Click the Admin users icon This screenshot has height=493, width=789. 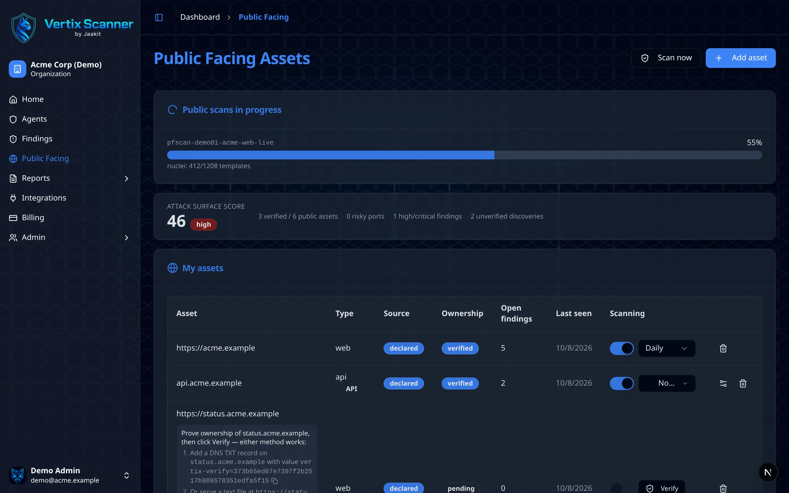coord(13,238)
